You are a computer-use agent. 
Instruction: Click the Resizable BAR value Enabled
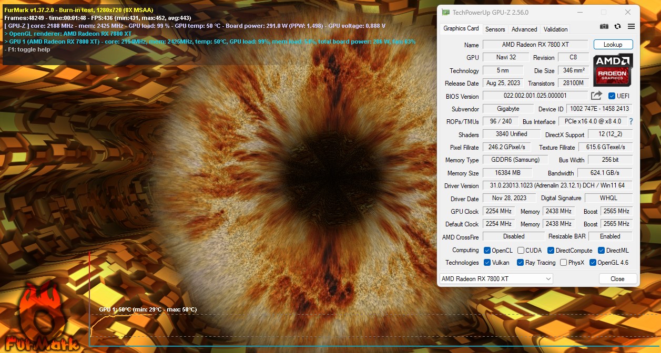tap(611, 236)
